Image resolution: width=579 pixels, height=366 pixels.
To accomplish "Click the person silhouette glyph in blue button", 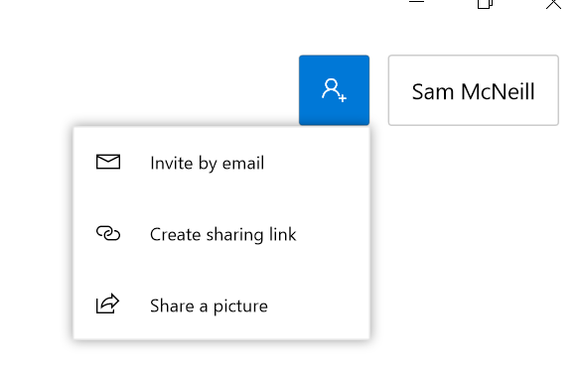I will pyautogui.click(x=331, y=88).
